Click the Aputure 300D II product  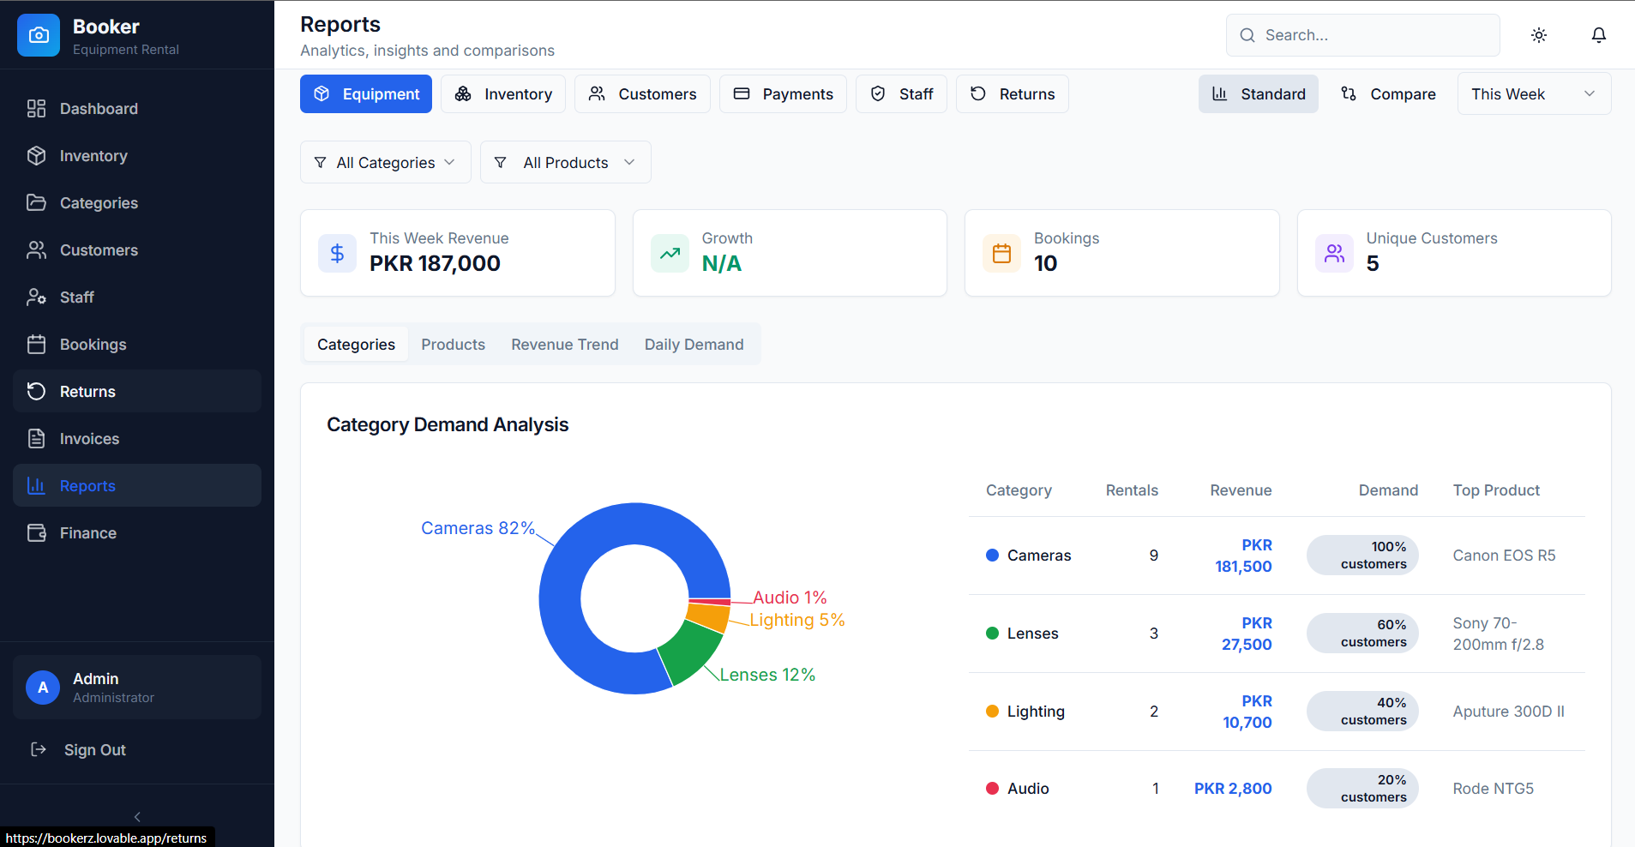click(x=1508, y=712)
